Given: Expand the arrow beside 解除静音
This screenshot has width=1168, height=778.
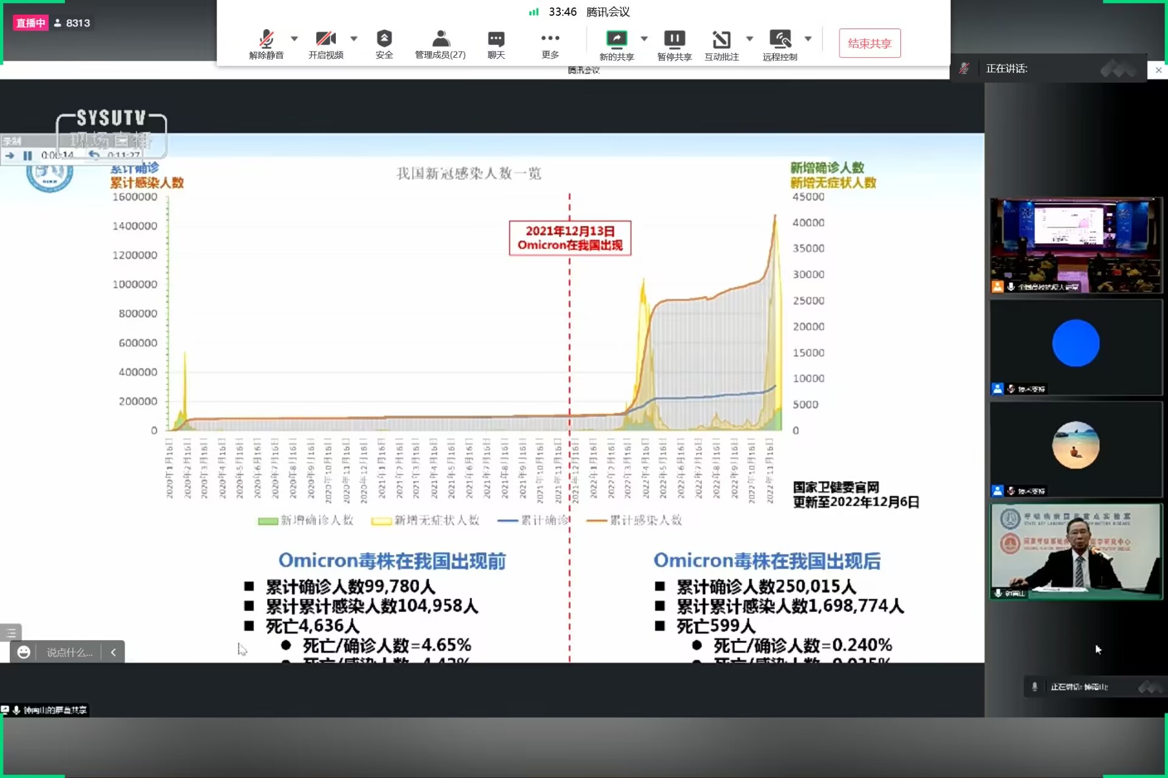Looking at the screenshot, I should [294, 38].
